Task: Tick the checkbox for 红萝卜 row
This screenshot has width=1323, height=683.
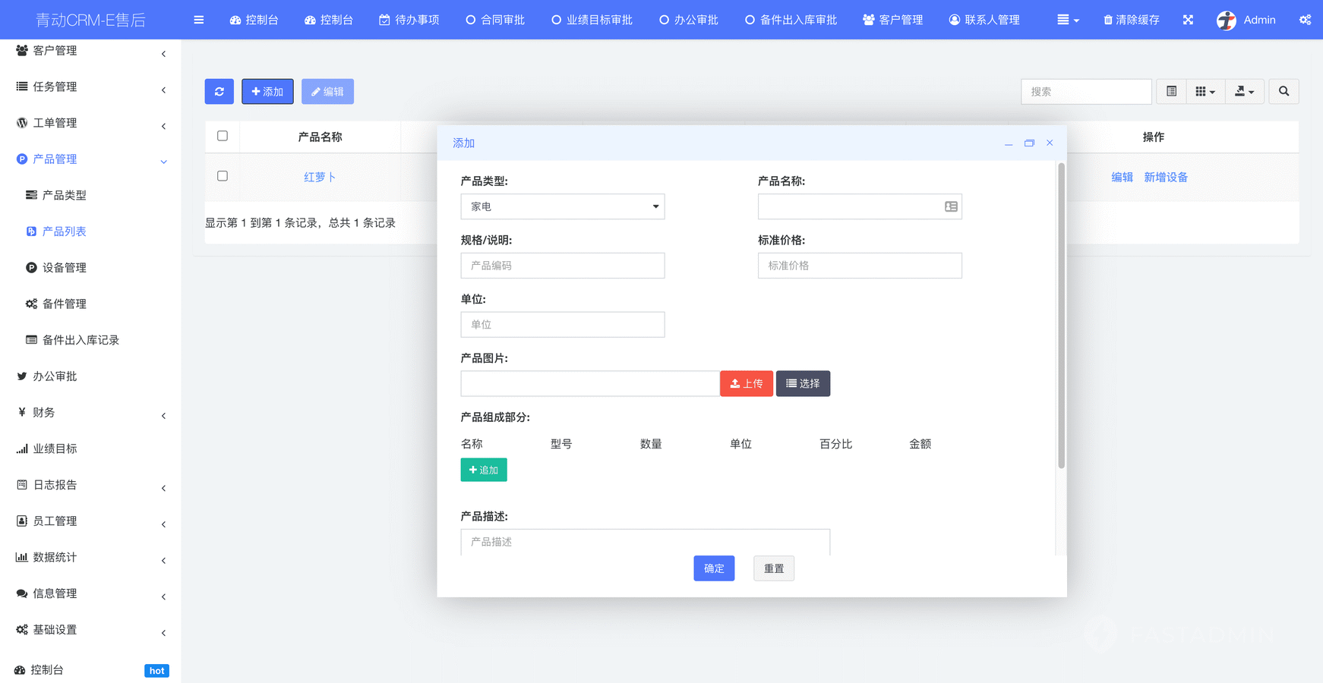Action: coord(223,176)
